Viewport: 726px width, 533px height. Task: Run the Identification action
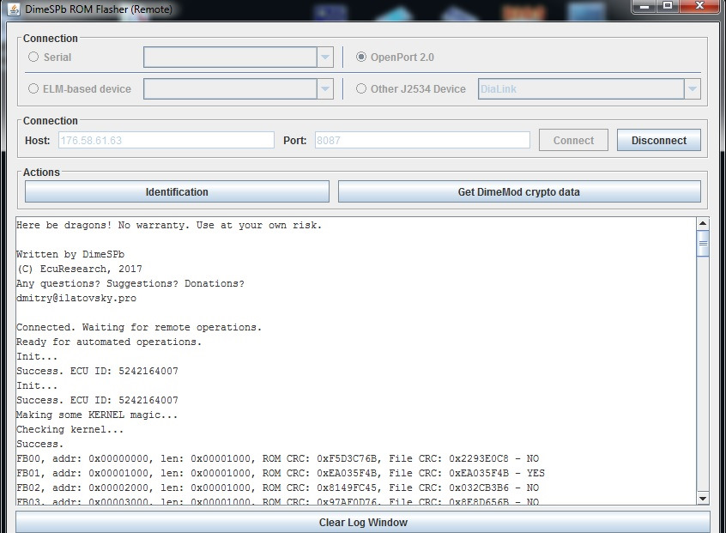coord(177,191)
